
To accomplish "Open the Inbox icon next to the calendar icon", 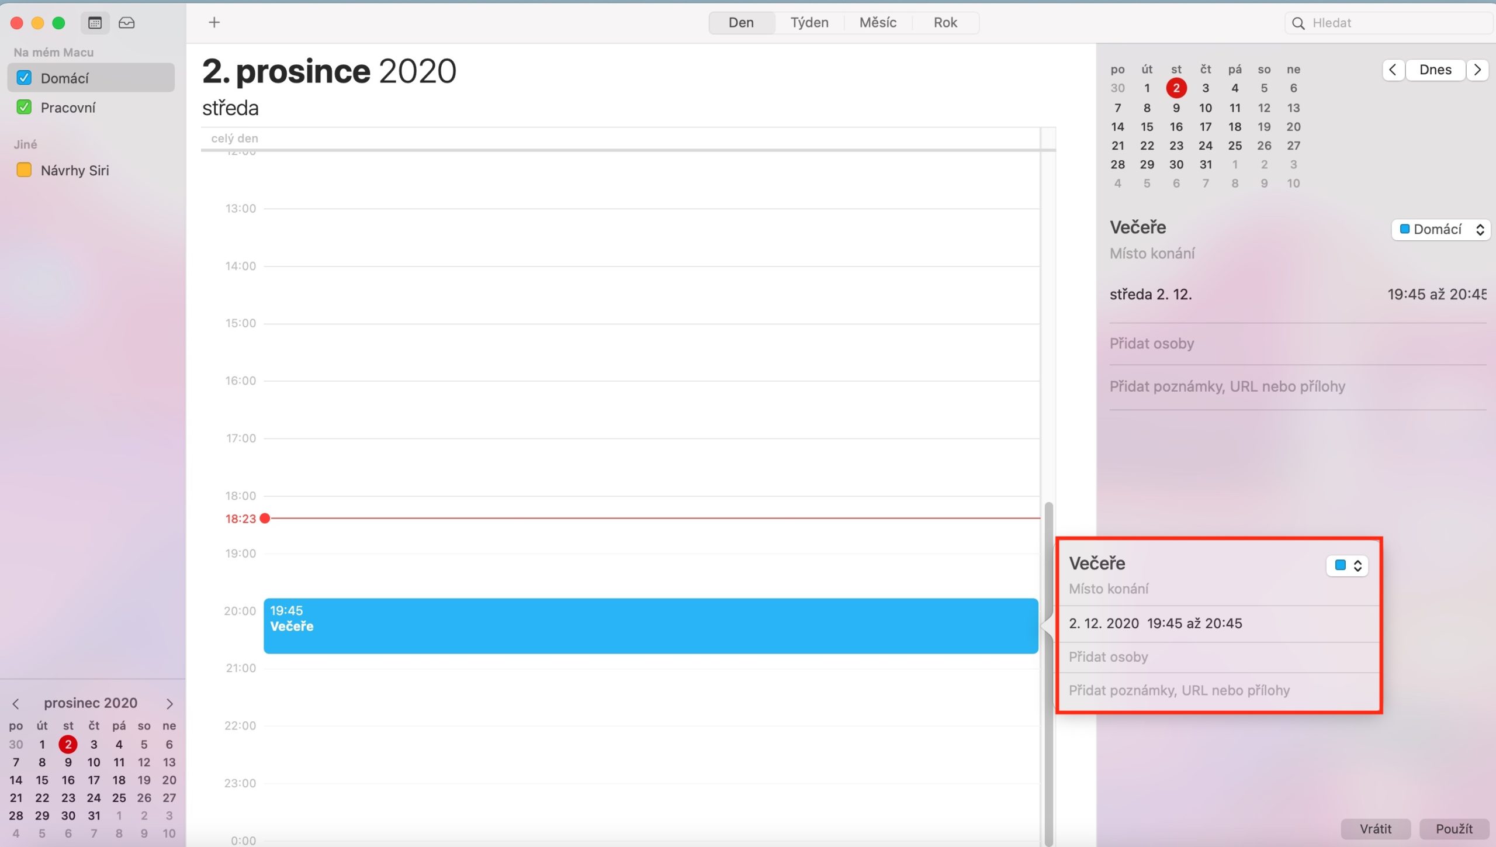I will tap(126, 23).
